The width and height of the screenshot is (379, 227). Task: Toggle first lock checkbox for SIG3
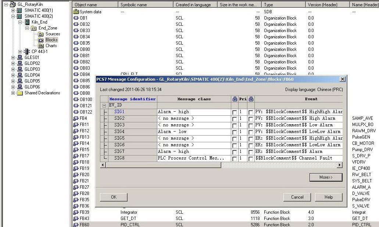tap(235, 126)
